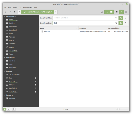Show tree view in the sidebar

[9, 109]
